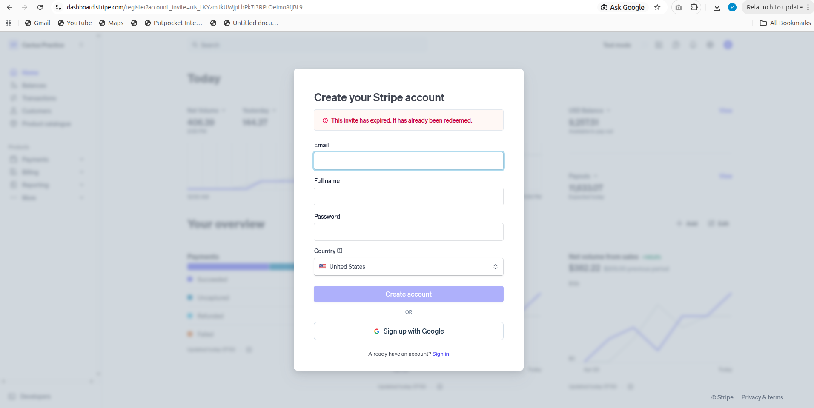
Task: View site information icon beside URL
Action: click(x=58, y=7)
